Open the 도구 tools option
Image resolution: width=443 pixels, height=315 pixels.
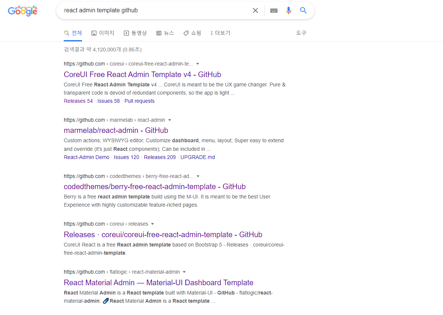(301, 33)
